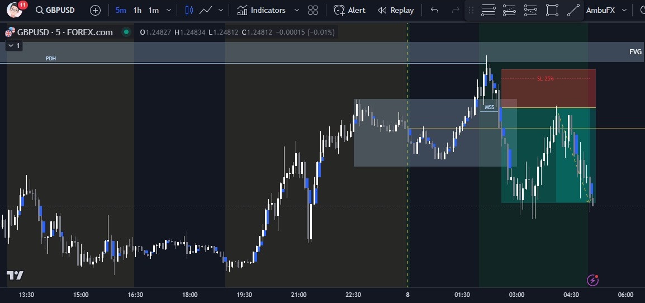Click the close price value C1.24812
The width and height of the screenshot is (645, 303).
click(257, 32)
